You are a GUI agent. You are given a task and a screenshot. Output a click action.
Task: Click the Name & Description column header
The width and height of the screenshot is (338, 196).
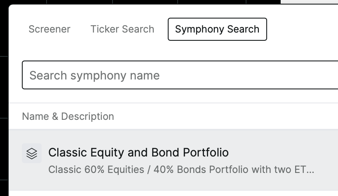(68, 116)
